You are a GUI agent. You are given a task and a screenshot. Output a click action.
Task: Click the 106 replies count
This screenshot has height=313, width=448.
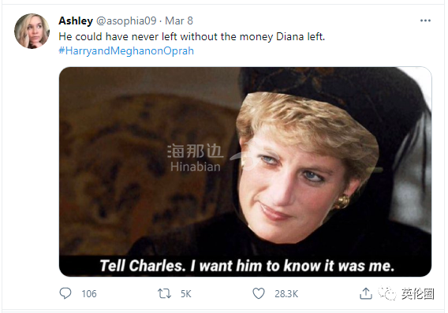[x=89, y=294]
